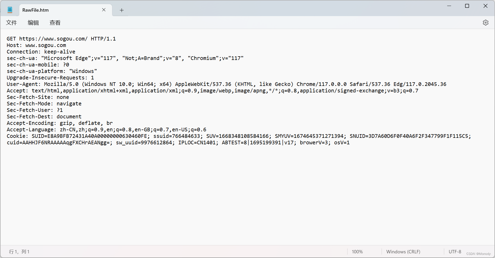Click the Sec-Fetch-Site: none line

(x=38, y=97)
